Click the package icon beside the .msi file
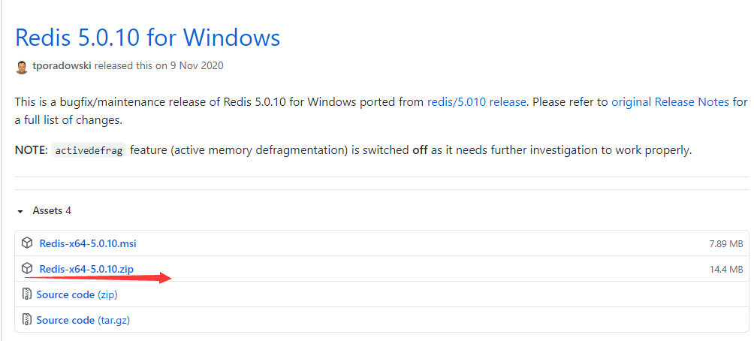The width and height of the screenshot is (754, 341). (27, 243)
